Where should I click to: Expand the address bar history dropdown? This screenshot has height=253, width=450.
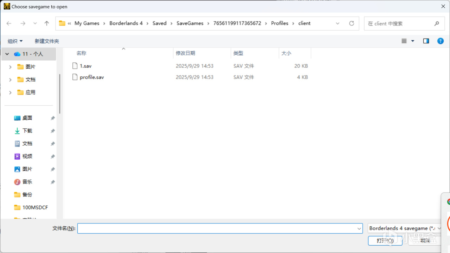pos(338,24)
